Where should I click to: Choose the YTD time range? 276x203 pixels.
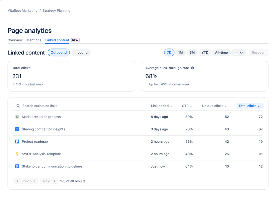[205, 53]
